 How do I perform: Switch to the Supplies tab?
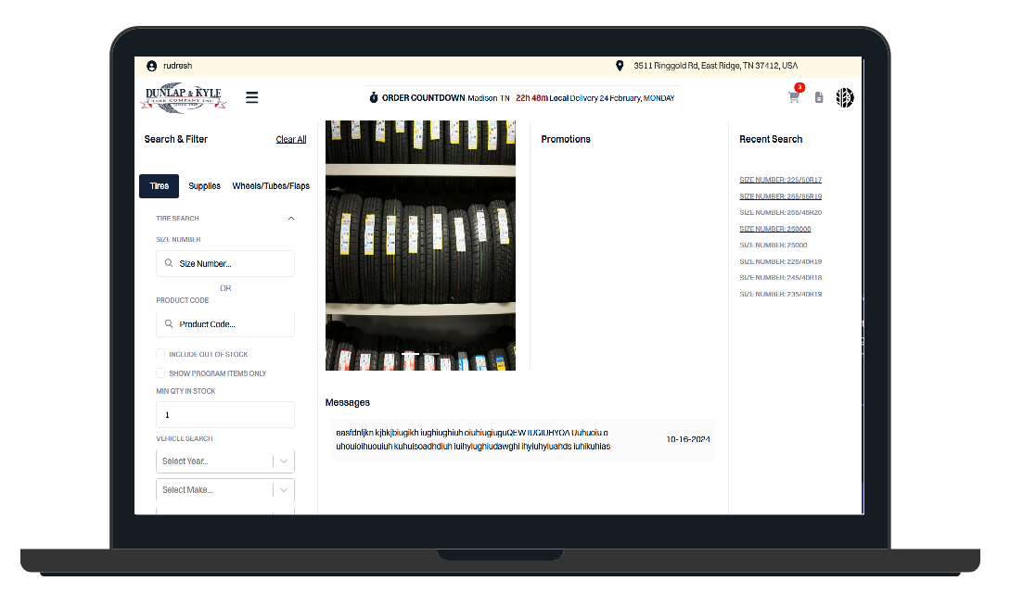[204, 186]
